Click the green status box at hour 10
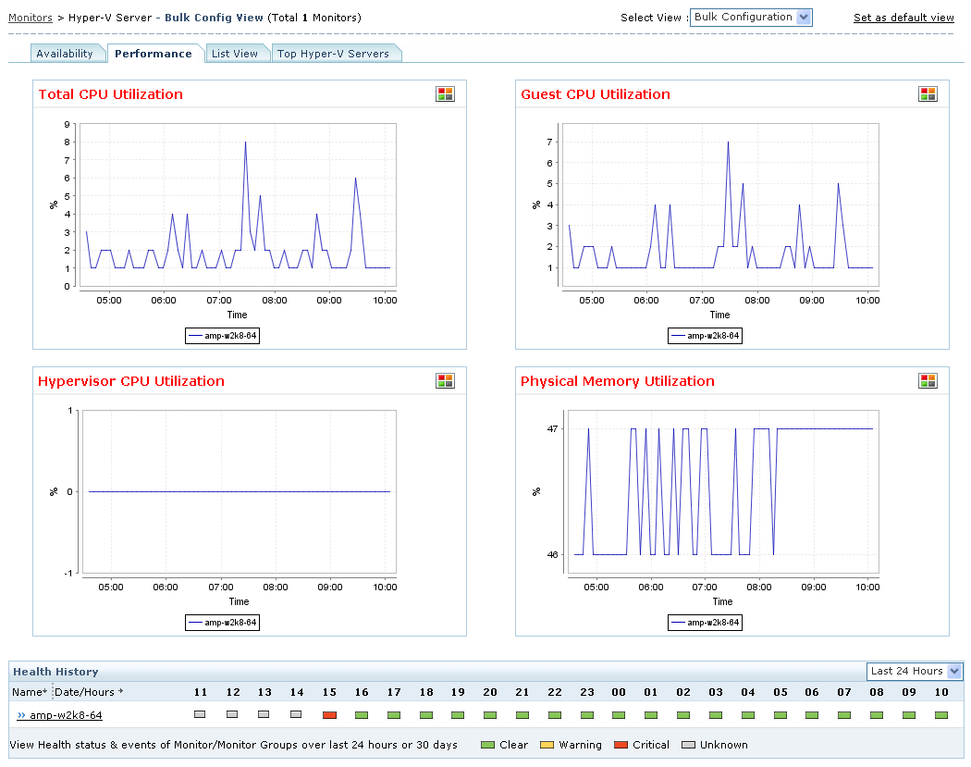This screenshot has width=971, height=767. tap(941, 715)
